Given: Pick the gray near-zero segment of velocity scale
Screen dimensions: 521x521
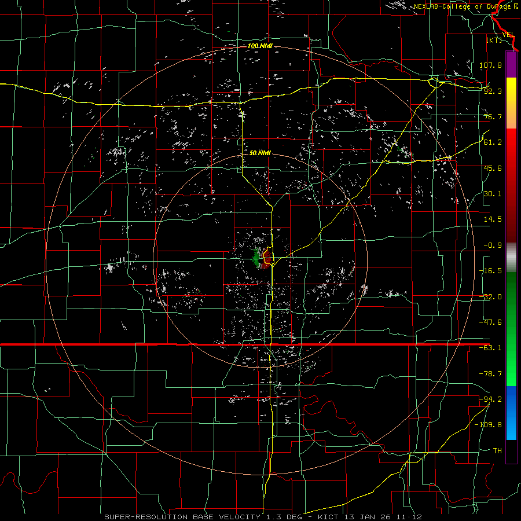Looking at the screenshot, I should tap(511, 258).
